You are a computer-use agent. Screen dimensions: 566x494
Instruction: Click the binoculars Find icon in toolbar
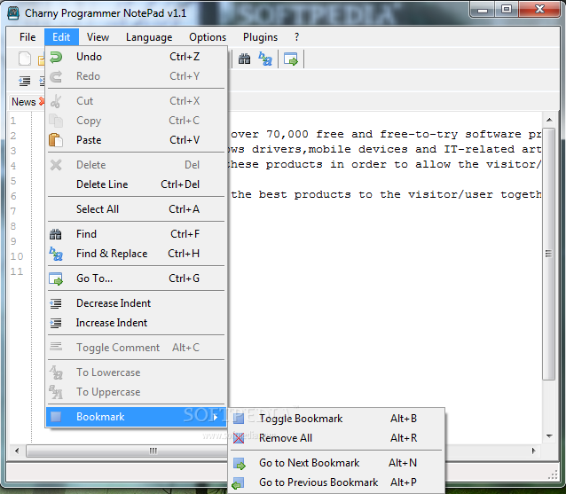coord(244,59)
